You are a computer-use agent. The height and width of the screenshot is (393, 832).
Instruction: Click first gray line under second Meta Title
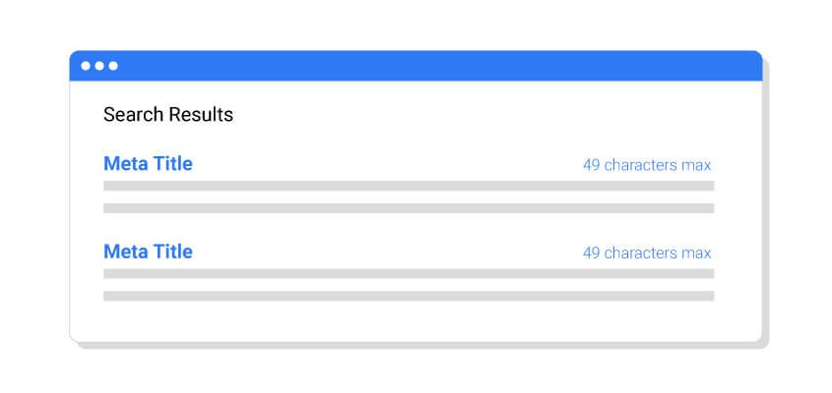(x=409, y=273)
